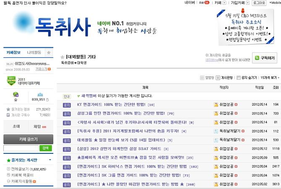This screenshot has height=189, width=281.
Task: Open the 독취사 후원 2011 자기계발포럼 post
Action: [128, 131]
